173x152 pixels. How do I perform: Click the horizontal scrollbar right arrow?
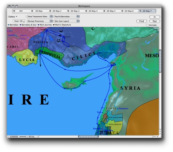(x=158, y=136)
